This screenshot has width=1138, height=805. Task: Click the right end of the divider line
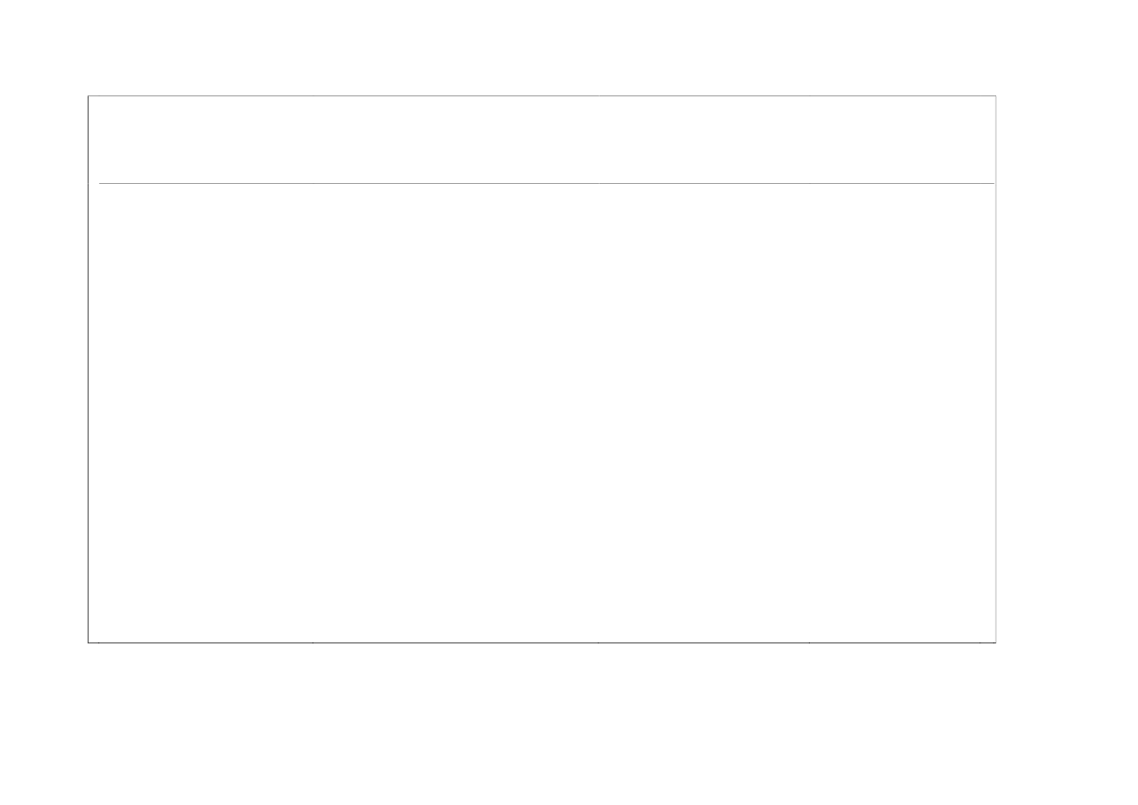click(x=993, y=184)
